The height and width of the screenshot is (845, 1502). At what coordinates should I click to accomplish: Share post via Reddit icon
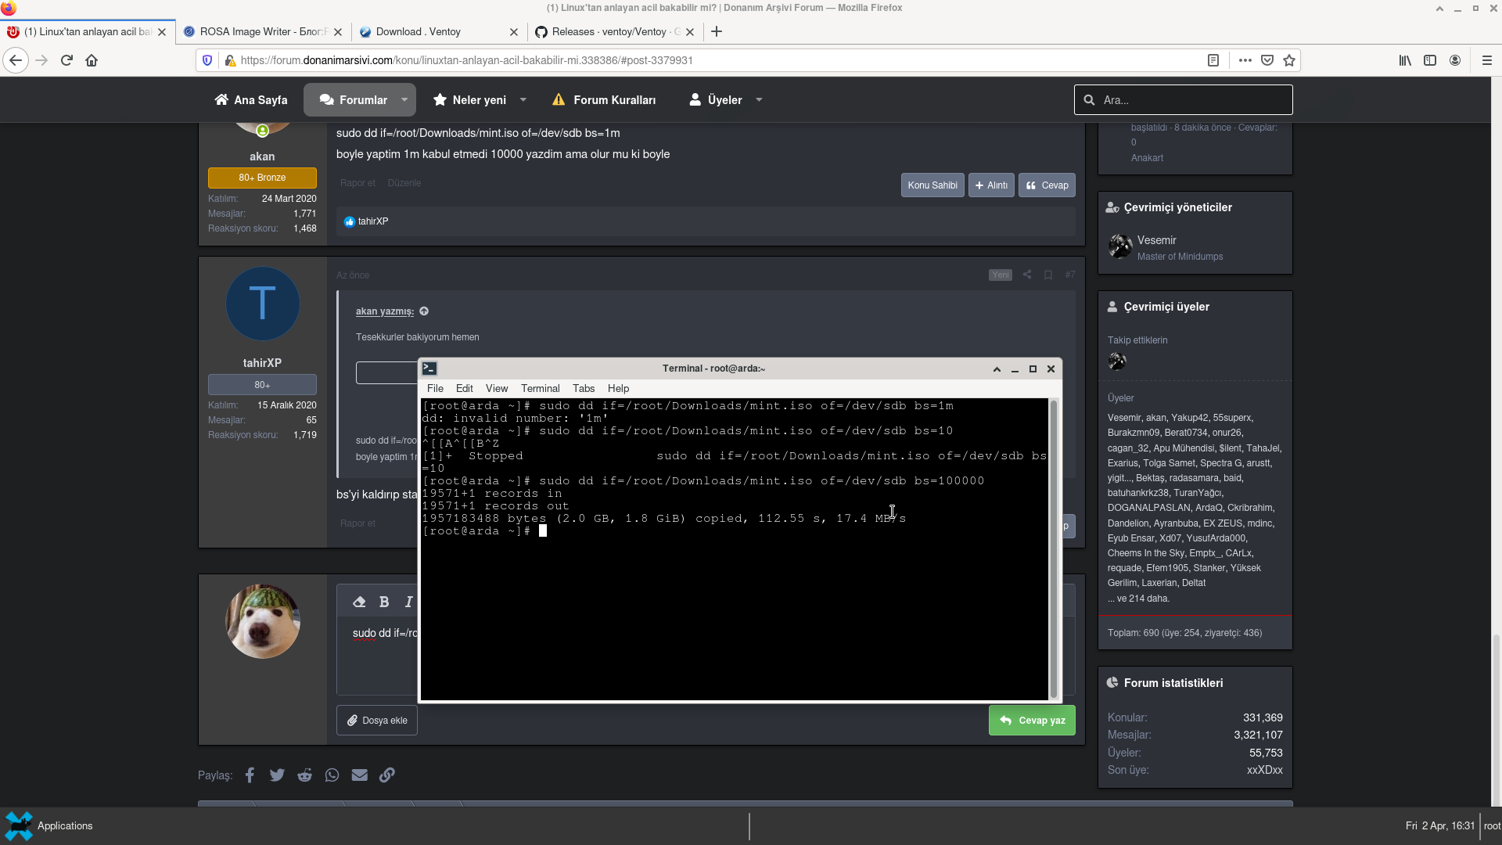[x=304, y=775]
